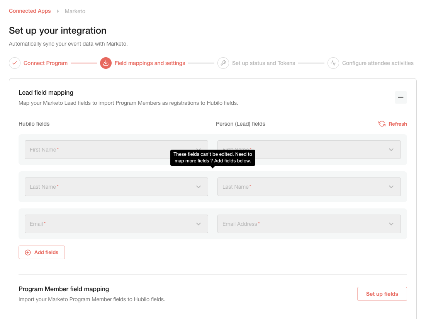Collapse the Lead field mapping section

pyautogui.click(x=401, y=97)
